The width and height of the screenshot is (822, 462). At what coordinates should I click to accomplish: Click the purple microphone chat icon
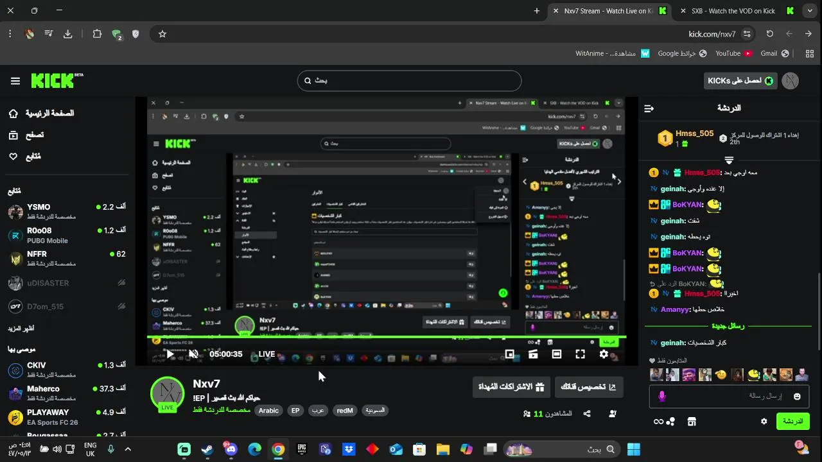click(662, 397)
